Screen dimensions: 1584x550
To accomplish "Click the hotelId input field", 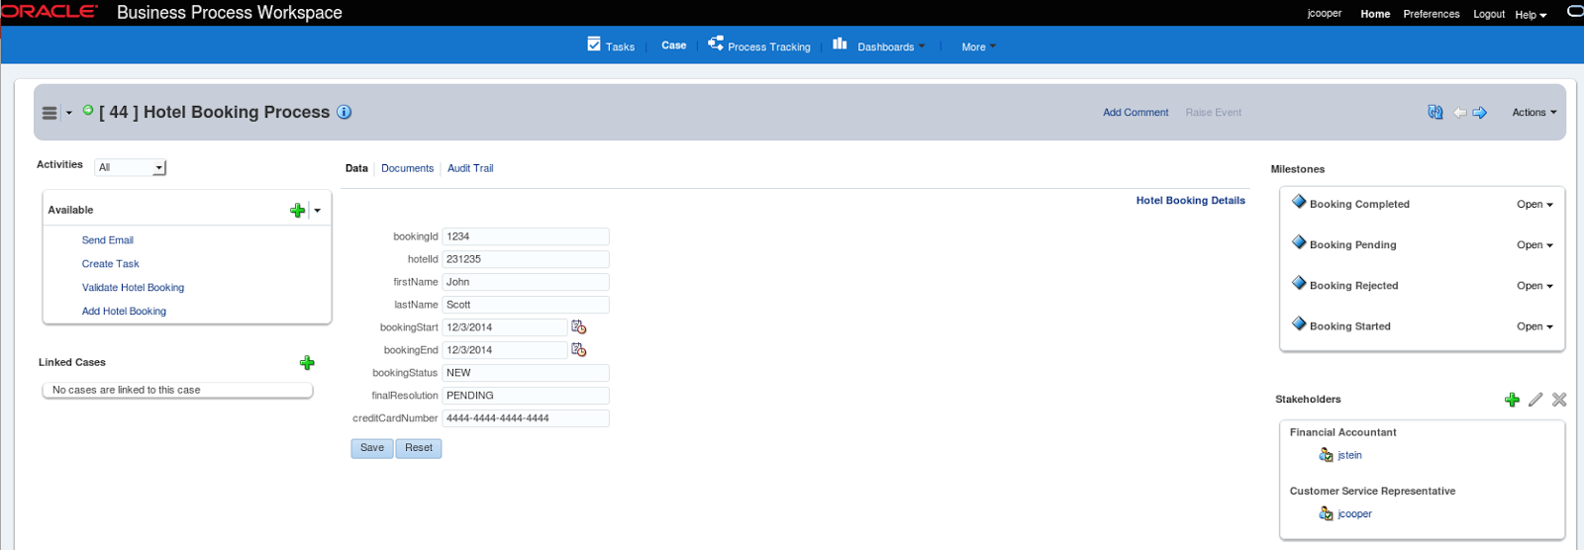I will click(526, 259).
